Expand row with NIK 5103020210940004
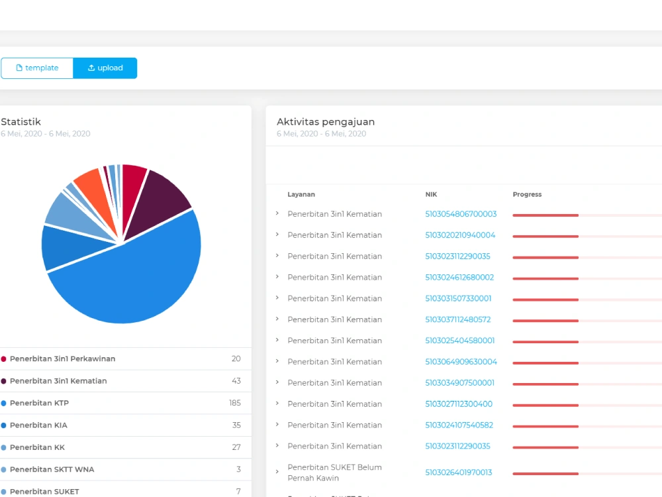Viewport: 662px width, 497px height. pos(277,235)
